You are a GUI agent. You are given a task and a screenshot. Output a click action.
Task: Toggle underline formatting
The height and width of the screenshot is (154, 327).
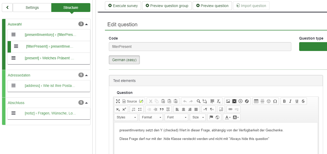click(x=297, y=101)
